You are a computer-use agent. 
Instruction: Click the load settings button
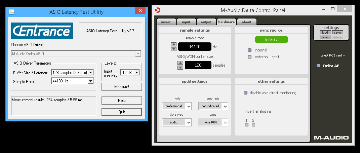pyautogui.click(x=325, y=33)
